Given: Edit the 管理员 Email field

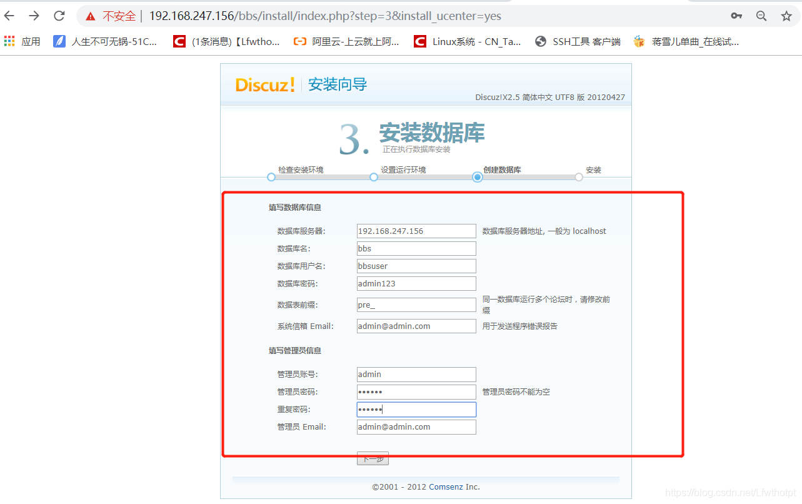Looking at the screenshot, I should click(x=416, y=426).
